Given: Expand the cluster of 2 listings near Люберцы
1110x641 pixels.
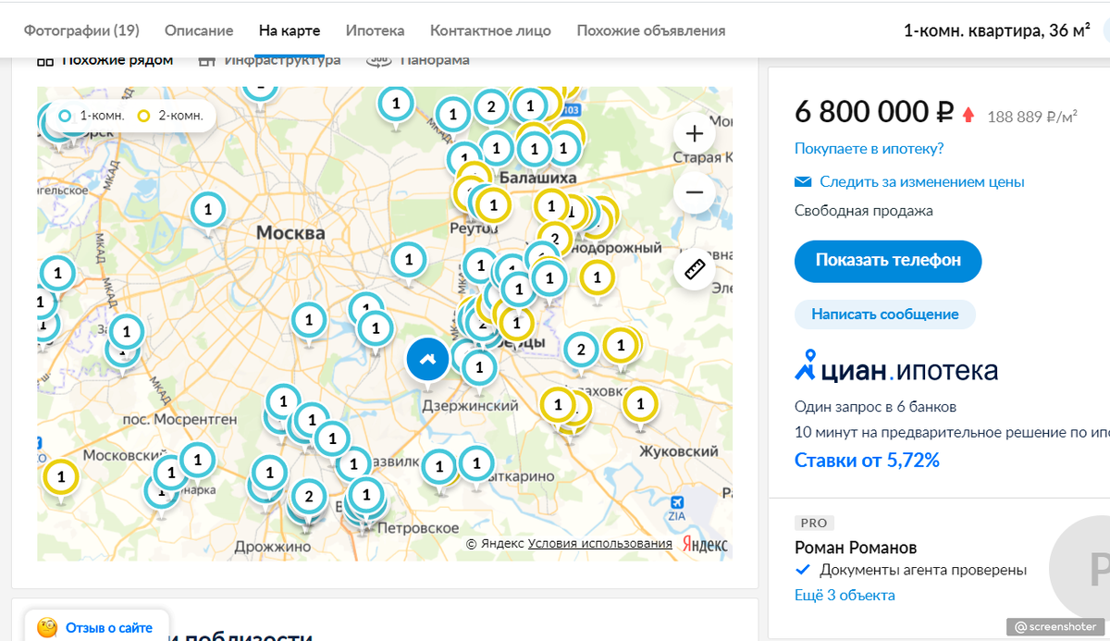Looking at the screenshot, I should (580, 351).
